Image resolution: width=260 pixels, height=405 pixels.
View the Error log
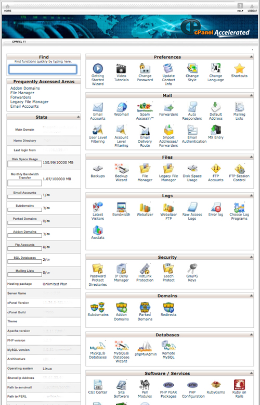216,207
